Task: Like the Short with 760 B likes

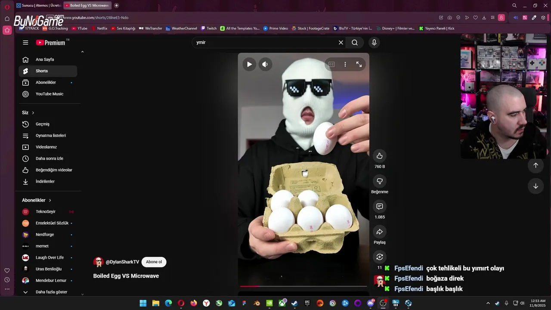Action: [x=380, y=156]
